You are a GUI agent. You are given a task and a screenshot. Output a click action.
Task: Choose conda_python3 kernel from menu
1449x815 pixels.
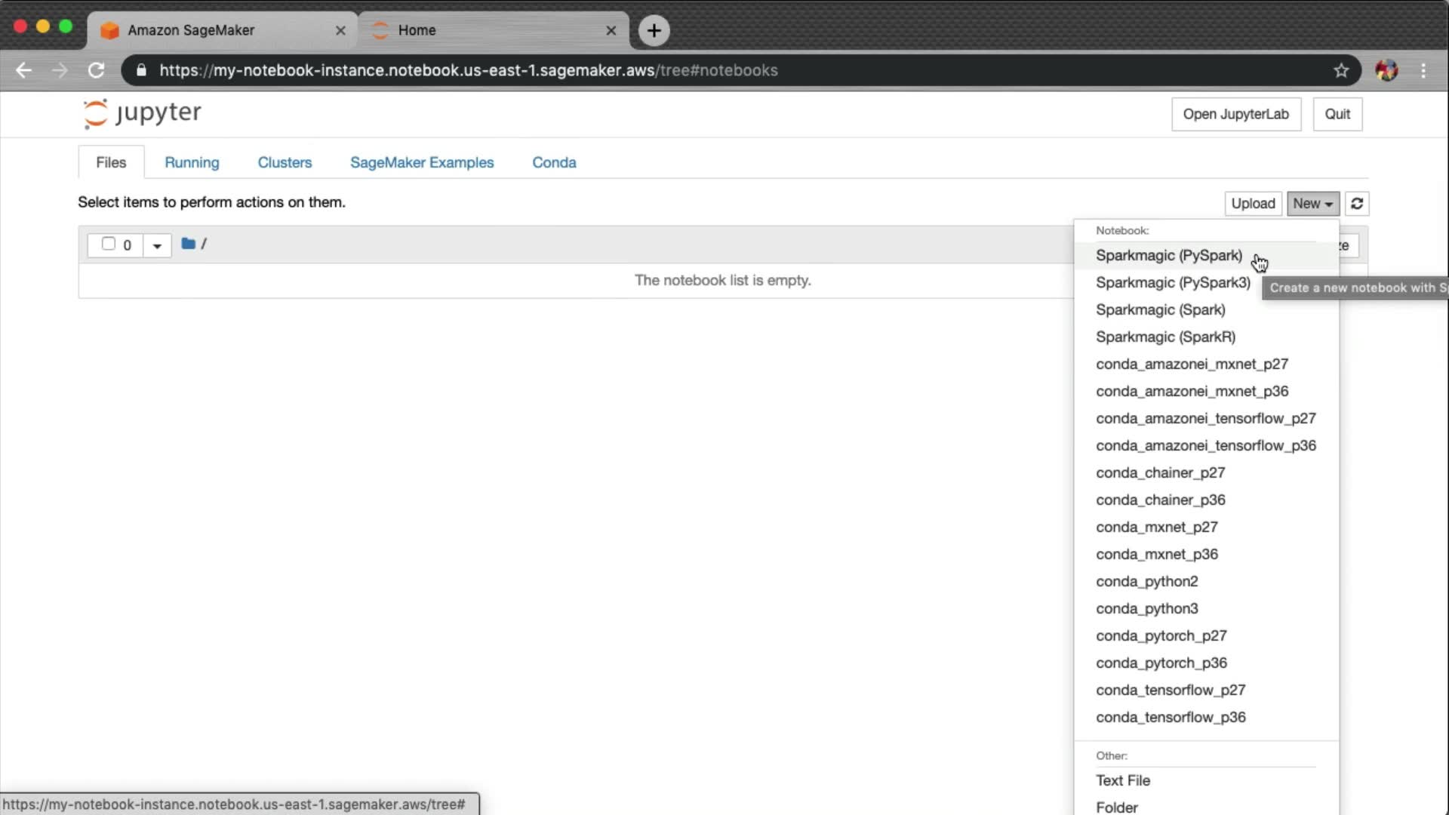pyautogui.click(x=1146, y=608)
